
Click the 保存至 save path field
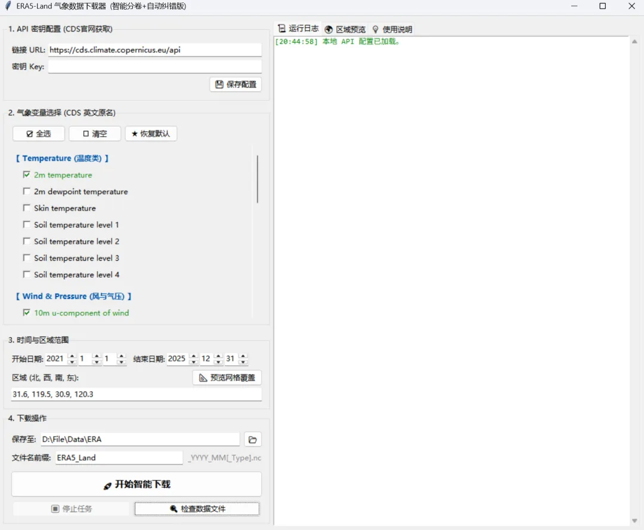(x=140, y=439)
